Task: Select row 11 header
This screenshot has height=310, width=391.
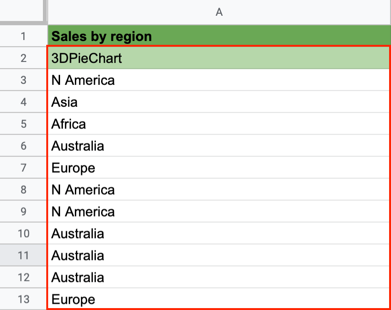Action: coord(23,255)
